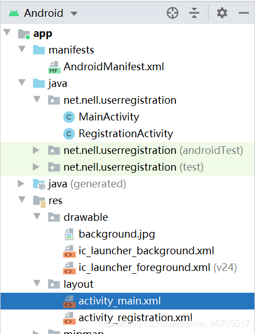The height and width of the screenshot is (334, 255).
Task: Collapse the manifests folder arrow
Action: click(22, 49)
